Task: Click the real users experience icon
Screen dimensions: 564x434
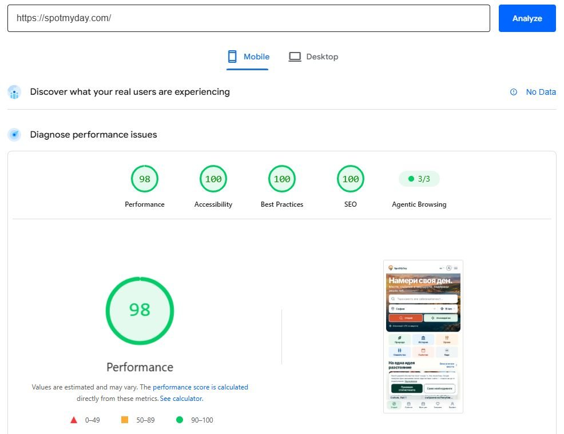Action: coord(14,93)
